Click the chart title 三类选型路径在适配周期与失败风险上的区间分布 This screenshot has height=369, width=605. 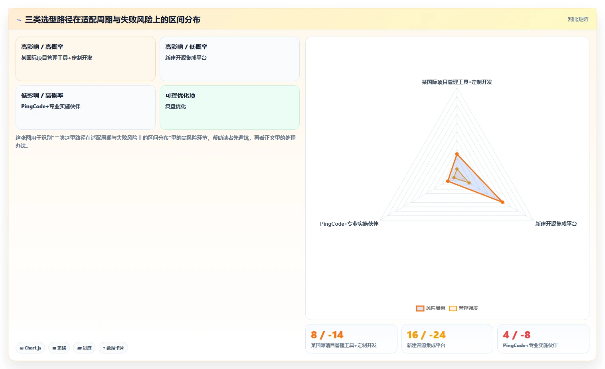tap(113, 20)
